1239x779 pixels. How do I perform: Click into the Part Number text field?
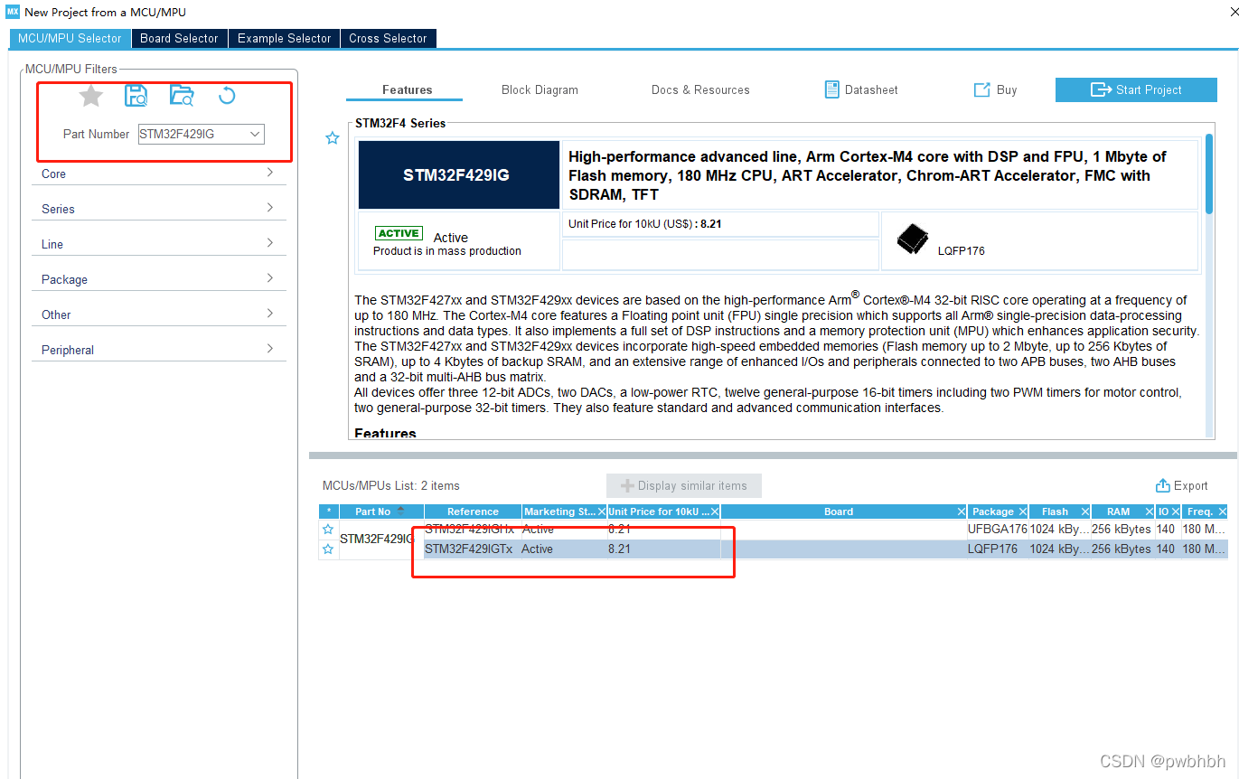[x=192, y=134]
